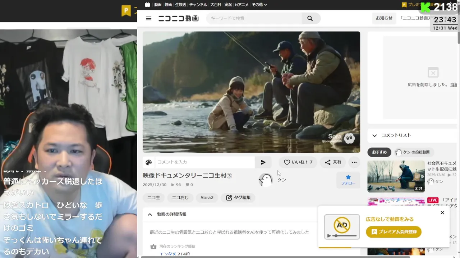Viewport: 460px width, 258px height.
Task: Click the 広告なしで動画をみる text
Action: (390, 219)
